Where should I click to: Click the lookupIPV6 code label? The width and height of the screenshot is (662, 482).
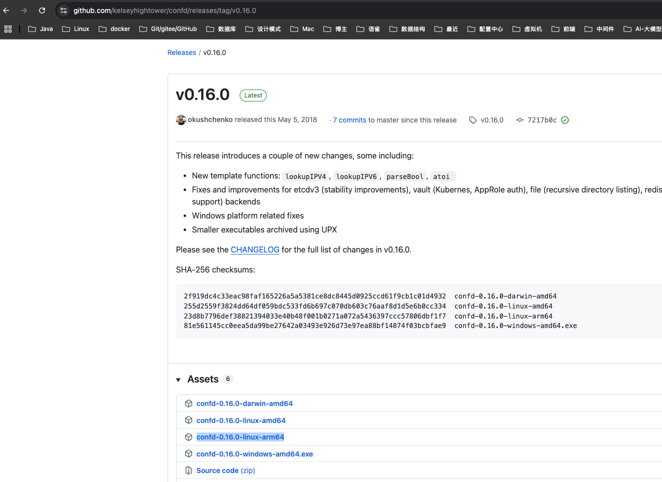coord(356,176)
